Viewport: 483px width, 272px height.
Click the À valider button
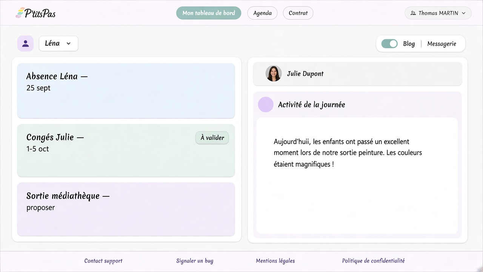pyautogui.click(x=212, y=138)
